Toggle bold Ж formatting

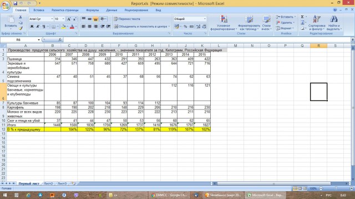click(x=32, y=27)
